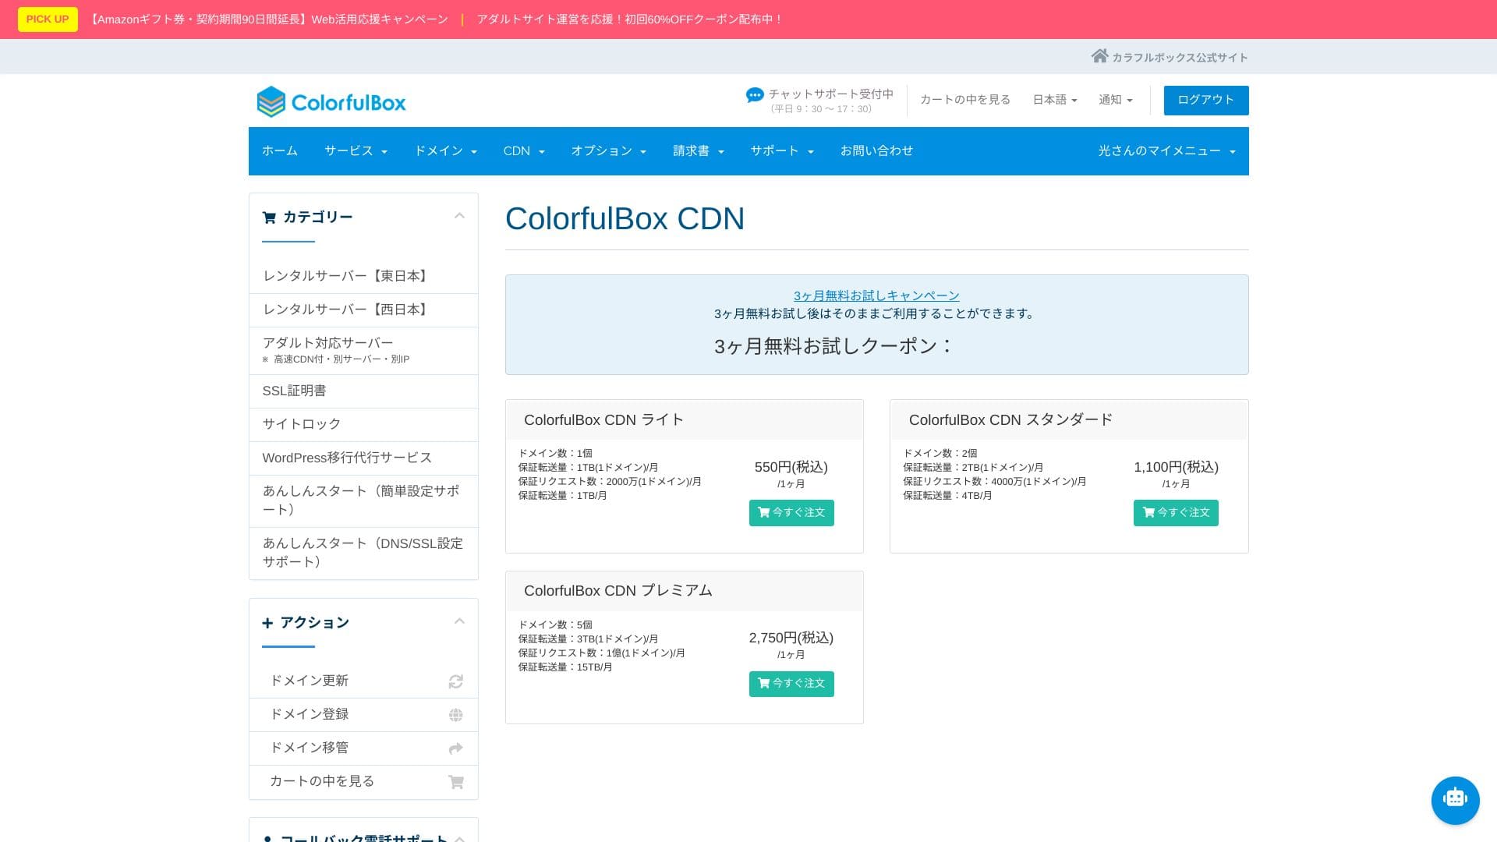Screen dimensions: 1497x842
Task: Click the ログアウト button
Action: [1205, 100]
